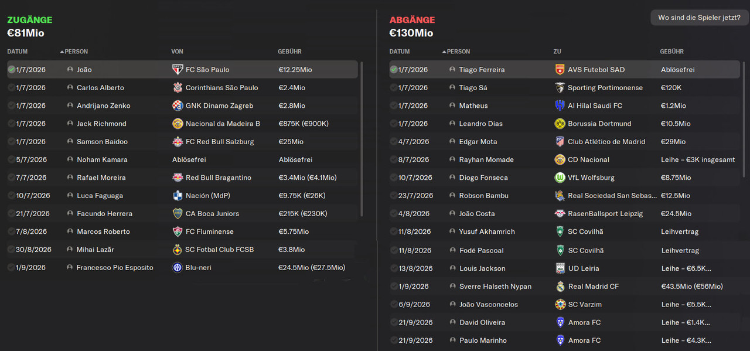Select the Diogo Fonseca departure row
This screenshot has height=351, width=750.
[564, 178]
